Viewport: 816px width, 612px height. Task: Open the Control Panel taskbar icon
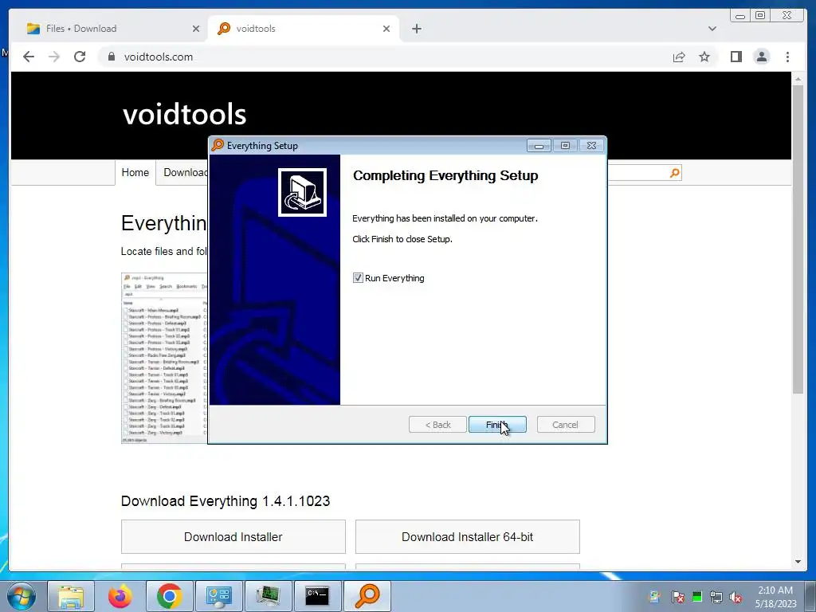218,596
